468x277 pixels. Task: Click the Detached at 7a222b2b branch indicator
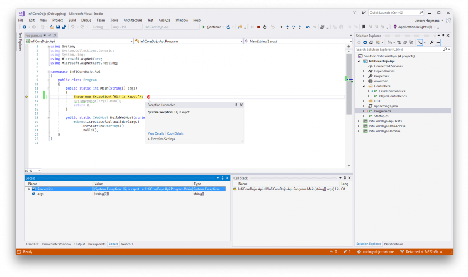[421, 251]
